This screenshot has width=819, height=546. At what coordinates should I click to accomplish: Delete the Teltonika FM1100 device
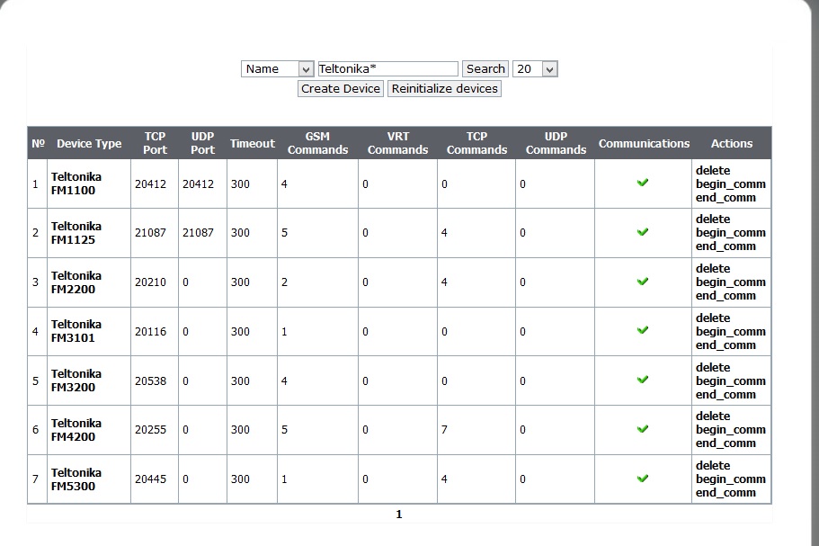click(713, 170)
